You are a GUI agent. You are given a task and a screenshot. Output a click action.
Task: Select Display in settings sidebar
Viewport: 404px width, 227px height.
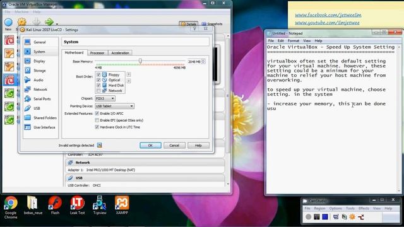click(40, 61)
